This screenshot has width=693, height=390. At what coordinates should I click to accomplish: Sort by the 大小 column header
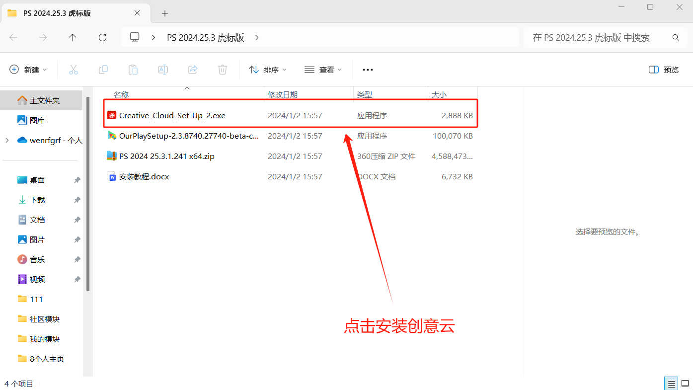439,94
